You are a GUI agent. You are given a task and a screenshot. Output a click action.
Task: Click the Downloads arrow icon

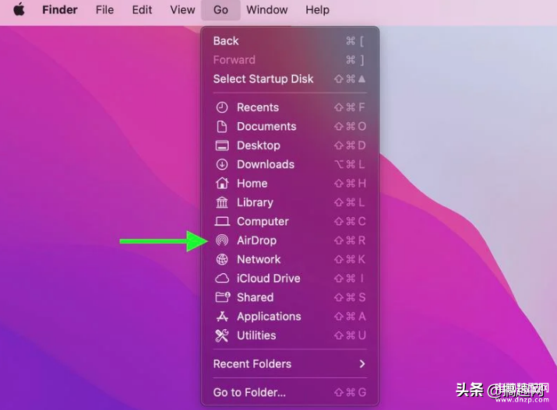(222, 164)
